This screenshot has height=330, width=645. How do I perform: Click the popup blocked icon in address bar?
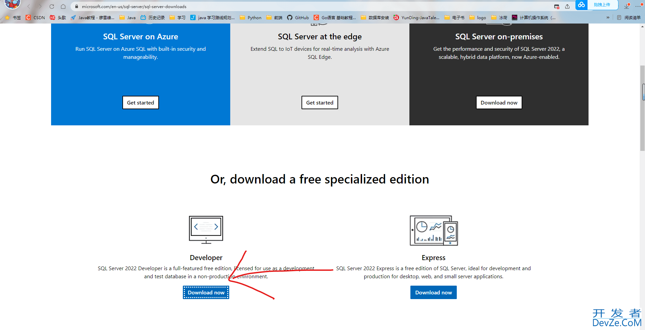tap(557, 6)
